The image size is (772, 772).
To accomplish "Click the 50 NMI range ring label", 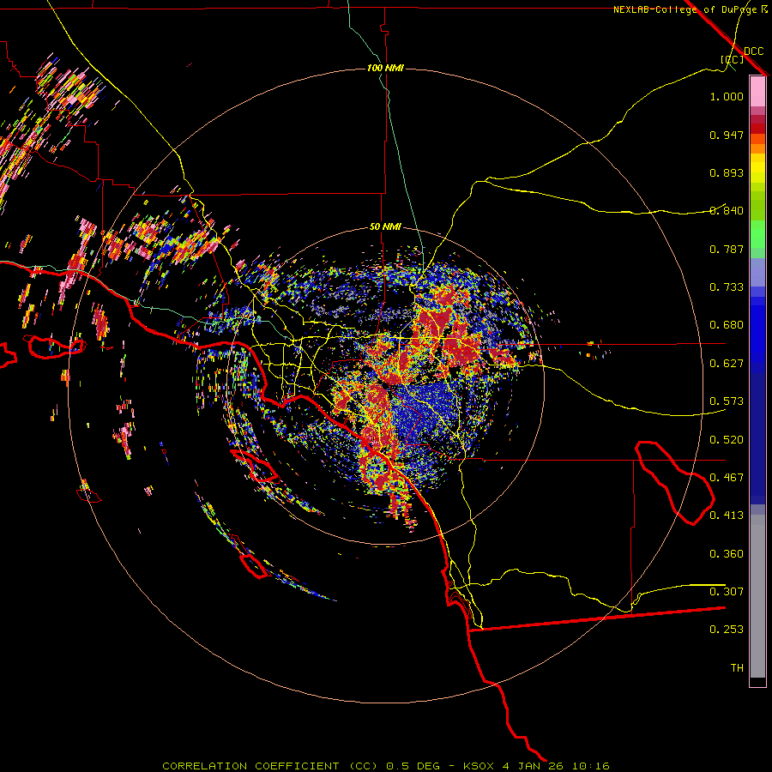I will pyautogui.click(x=385, y=227).
